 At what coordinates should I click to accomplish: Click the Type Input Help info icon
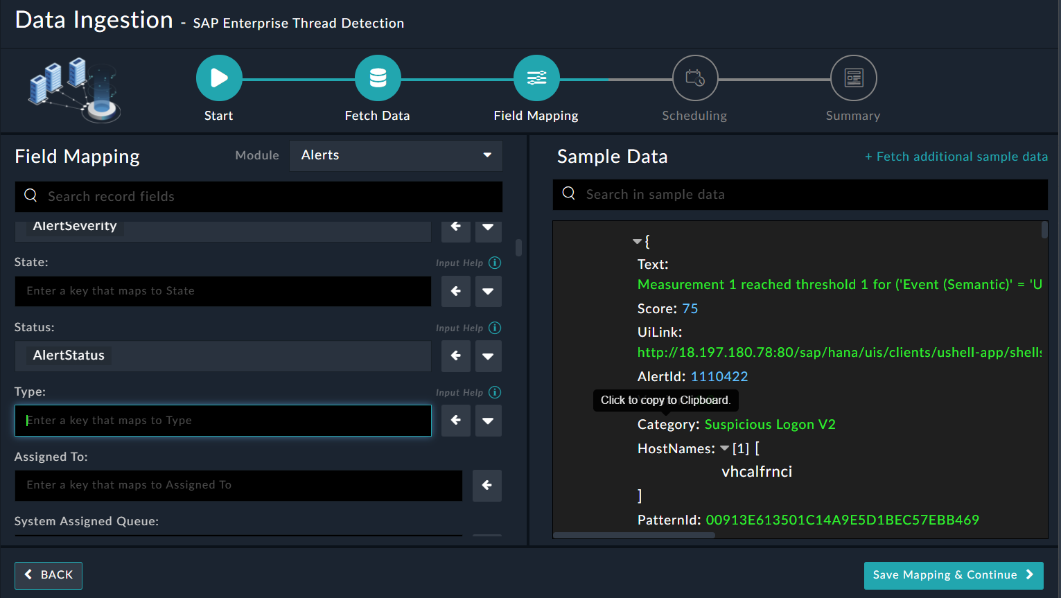pyautogui.click(x=495, y=392)
